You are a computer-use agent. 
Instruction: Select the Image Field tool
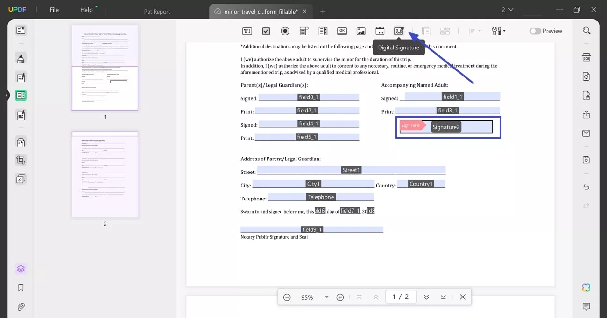361,31
